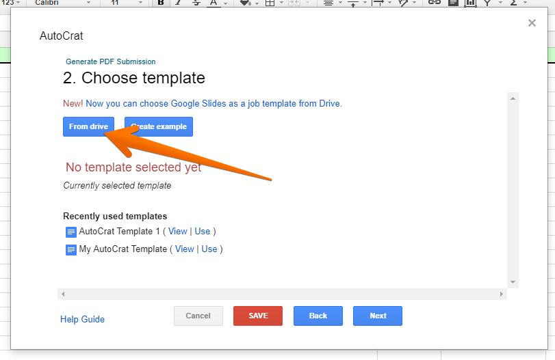Screen dimensions: 555x360
Task: Click the vertical scrollbar down arrow
Action: 513,282
